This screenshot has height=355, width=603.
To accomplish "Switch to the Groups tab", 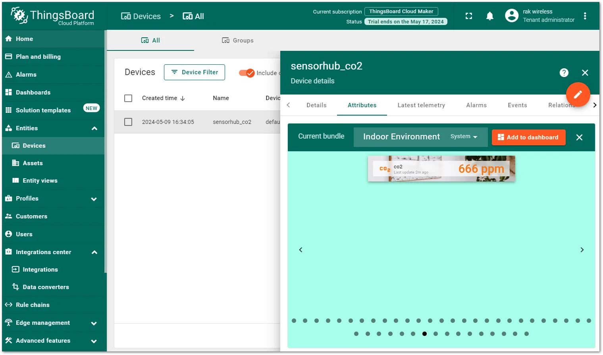I will point(237,41).
